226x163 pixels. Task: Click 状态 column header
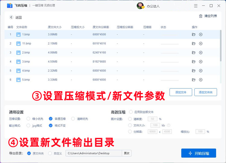click(x=163, y=27)
